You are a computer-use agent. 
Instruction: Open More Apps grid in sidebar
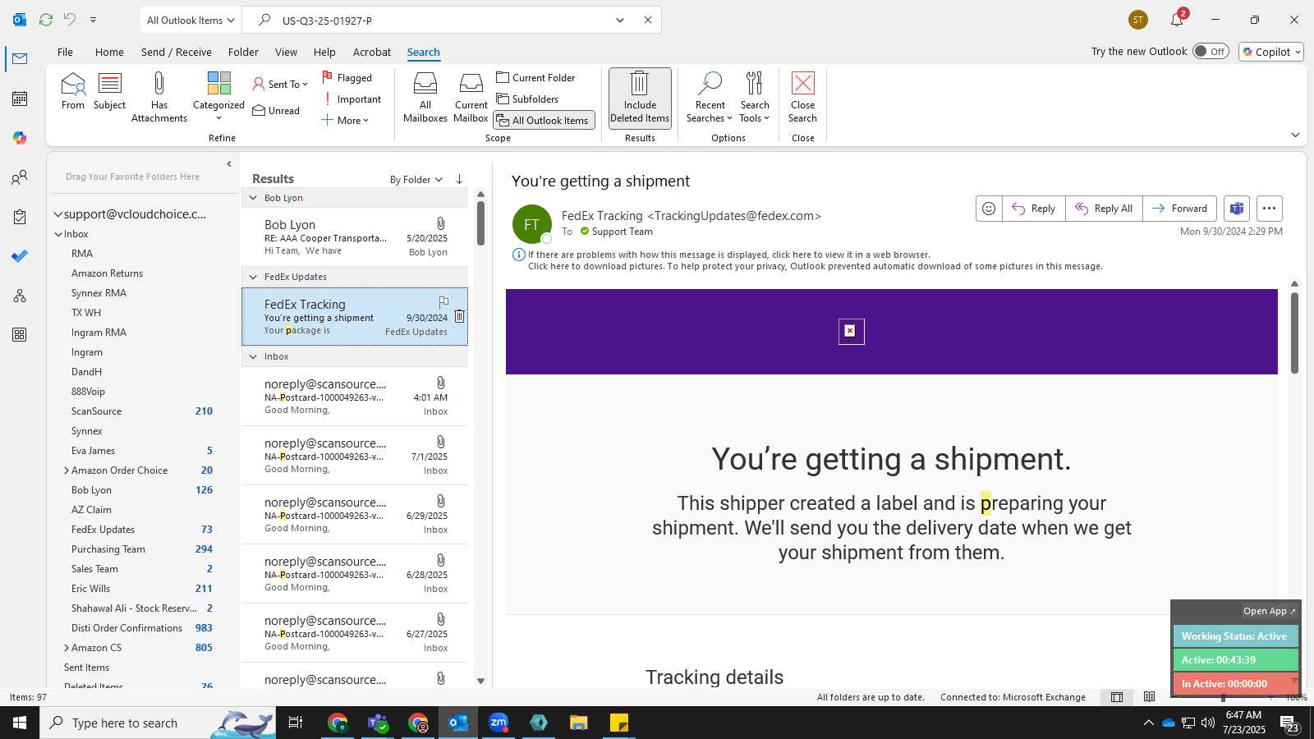pyautogui.click(x=20, y=335)
